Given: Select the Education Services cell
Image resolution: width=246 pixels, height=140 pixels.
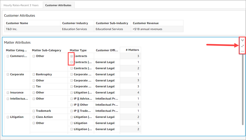Looking at the screenshot, I should (x=77, y=29).
